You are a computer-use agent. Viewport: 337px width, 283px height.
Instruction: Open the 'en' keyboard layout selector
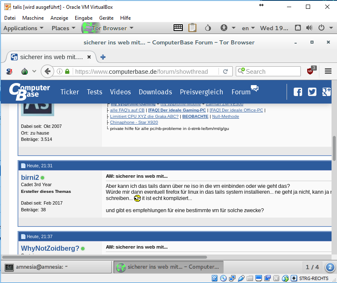[x=248, y=28]
